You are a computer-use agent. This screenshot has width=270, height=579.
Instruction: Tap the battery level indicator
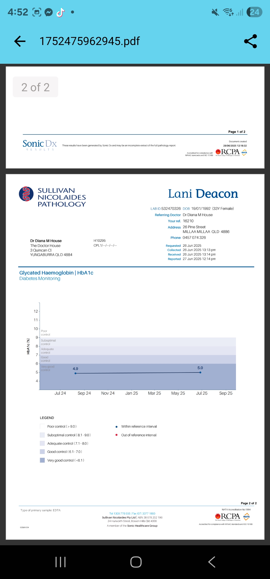click(x=254, y=12)
